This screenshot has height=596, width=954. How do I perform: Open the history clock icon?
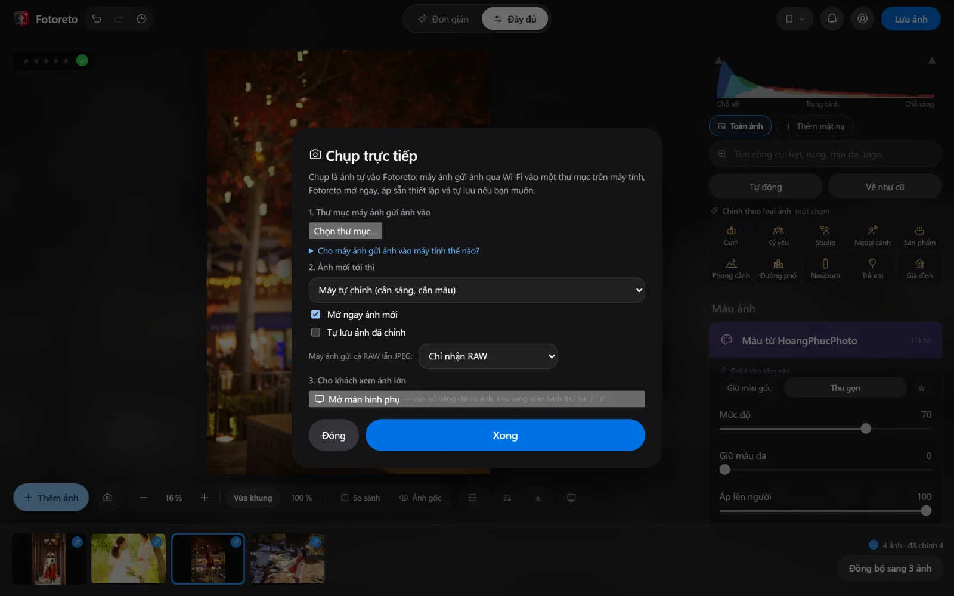point(141,19)
